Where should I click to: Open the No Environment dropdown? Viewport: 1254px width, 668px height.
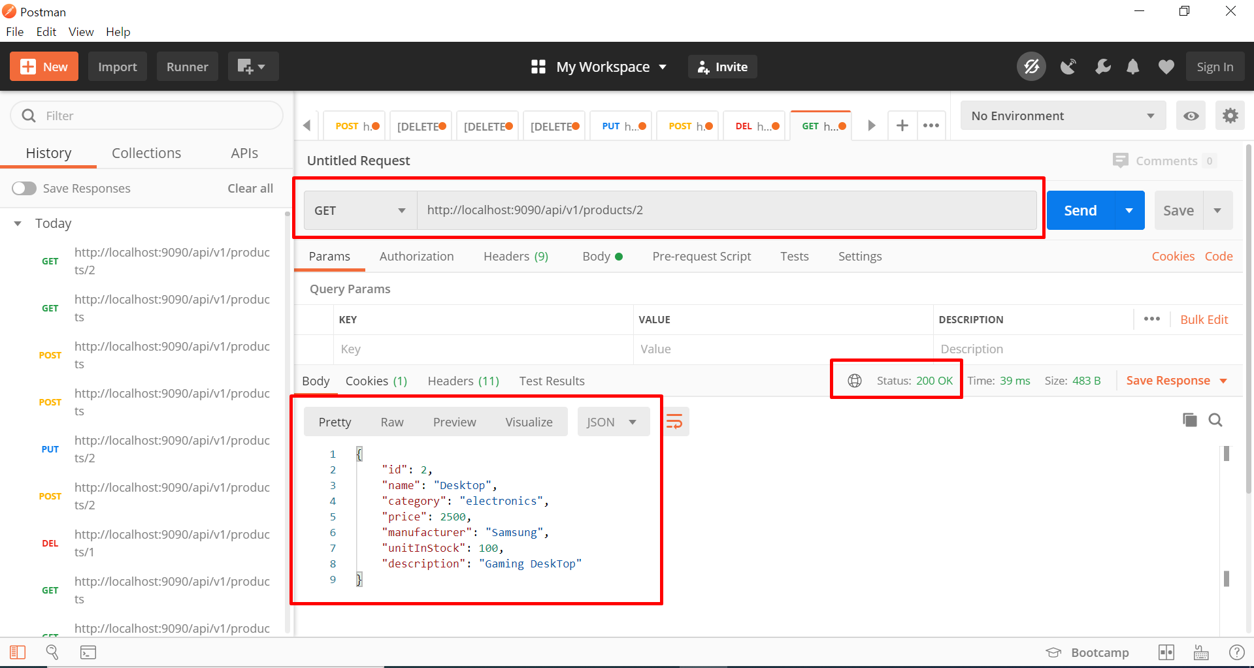tap(1062, 115)
